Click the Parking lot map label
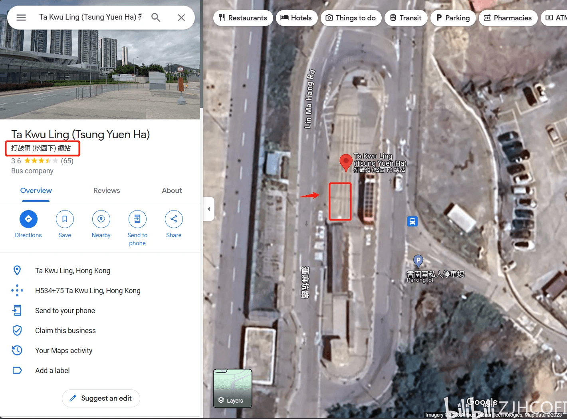This screenshot has width=567, height=419. pyautogui.click(x=420, y=280)
